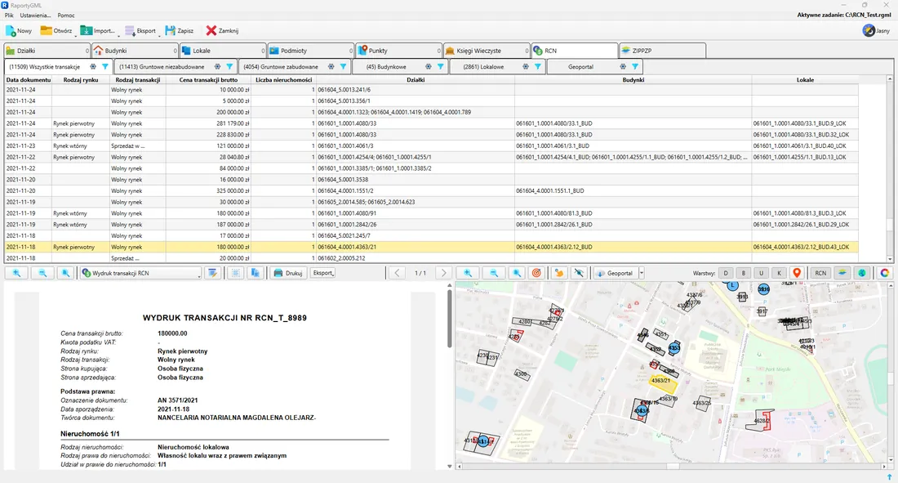Click the colorful ring icon on map toolbar

click(x=884, y=273)
